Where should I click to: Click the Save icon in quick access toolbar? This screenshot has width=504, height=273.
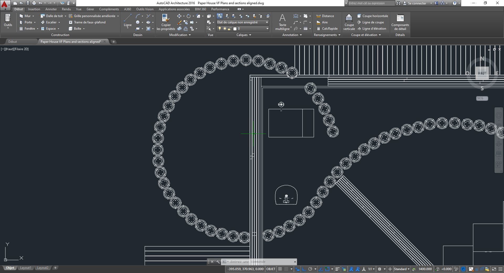click(28, 3)
